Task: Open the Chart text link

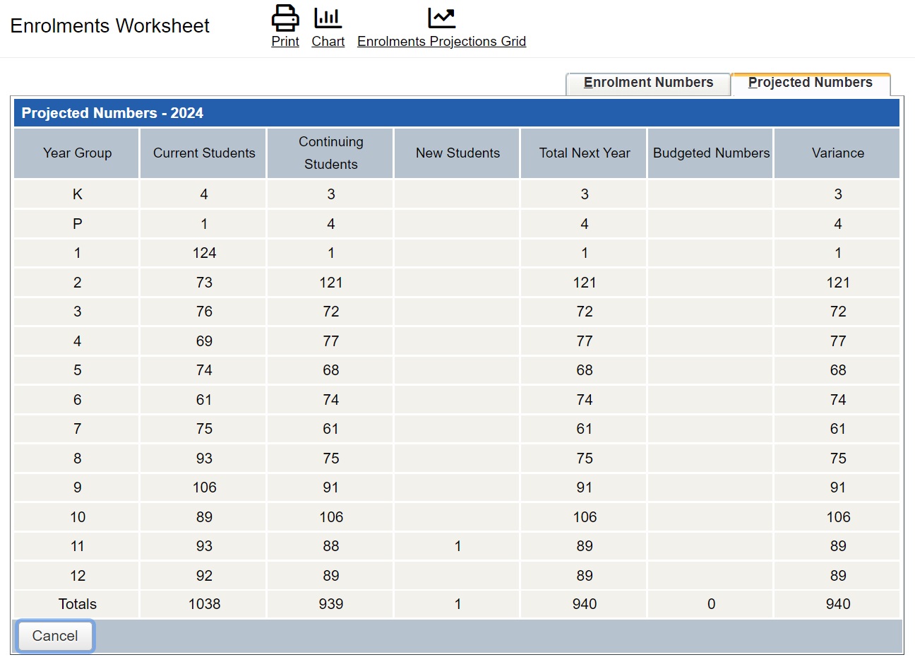Action: (x=328, y=42)
